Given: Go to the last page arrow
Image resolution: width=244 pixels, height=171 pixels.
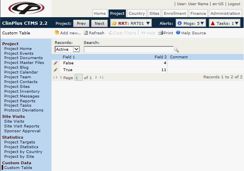Looking at the screenshot, I should click(x=101, y=77).
